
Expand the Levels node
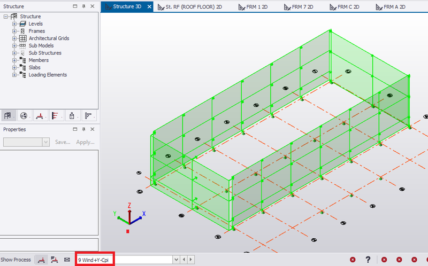pos(14,24)
